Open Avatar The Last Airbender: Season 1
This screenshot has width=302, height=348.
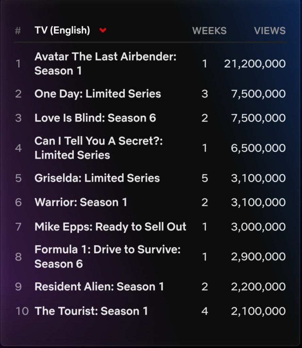(x=105, y=64)
